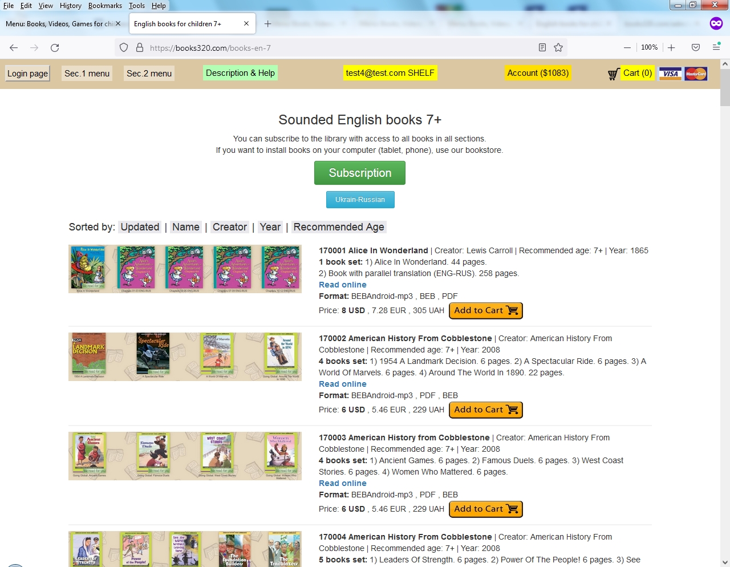
Task: Zoom in with the plus icon
Action: (x=671, y=48)
